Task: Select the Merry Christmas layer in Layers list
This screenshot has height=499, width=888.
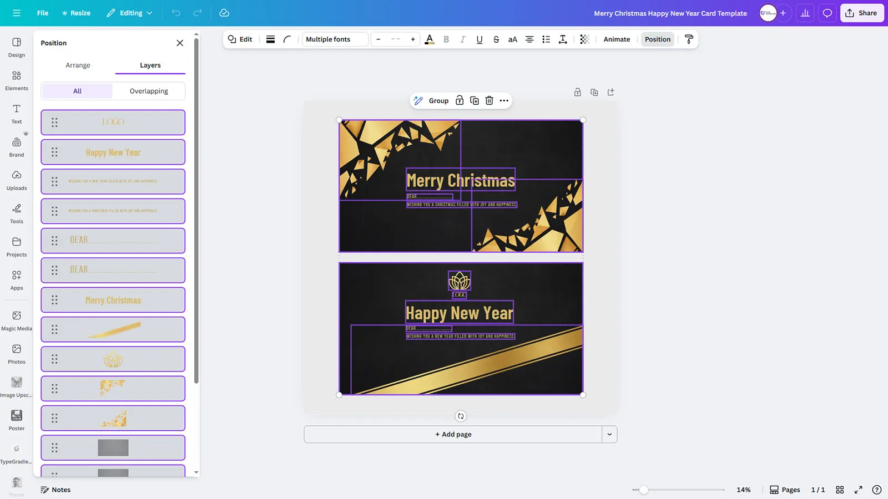Action: pyautogui.click(x=113, y=299)
